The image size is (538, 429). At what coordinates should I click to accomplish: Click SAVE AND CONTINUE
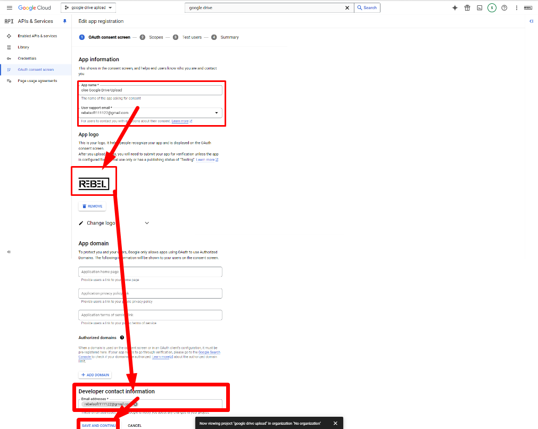[x=98, y=425]
